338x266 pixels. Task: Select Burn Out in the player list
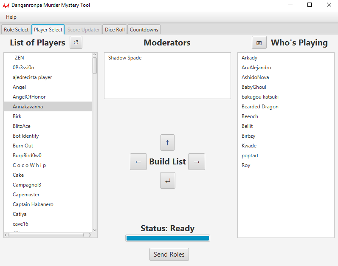point(48,146)
